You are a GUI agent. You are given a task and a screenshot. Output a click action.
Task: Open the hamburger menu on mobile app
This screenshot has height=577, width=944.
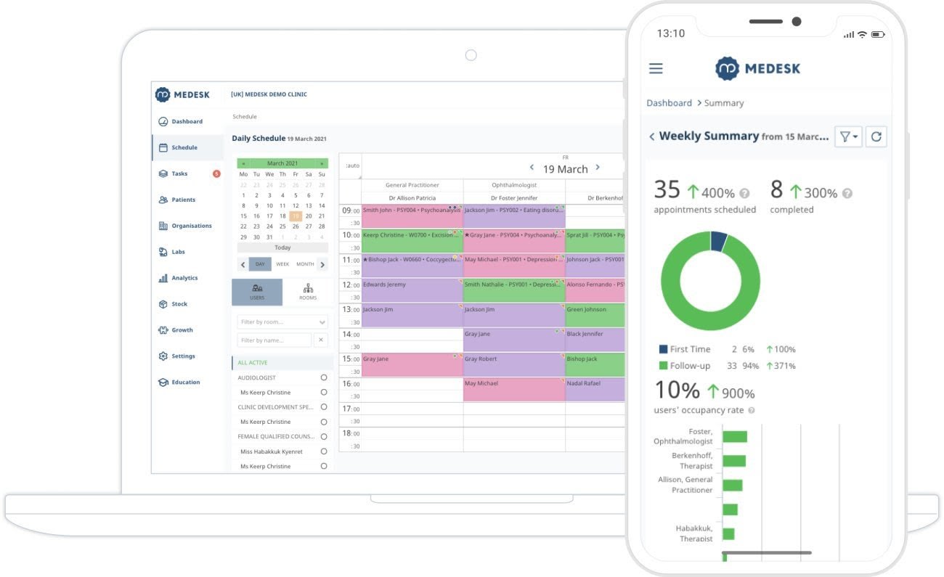point(656,67)
